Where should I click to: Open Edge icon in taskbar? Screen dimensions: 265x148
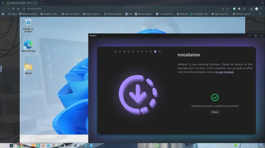click(x=48, y=145)
